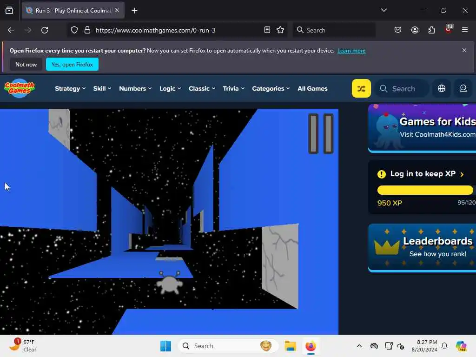This screenshot has width=476, height=357.
Task: Click the URL address bar
Action: pos(178,30)
